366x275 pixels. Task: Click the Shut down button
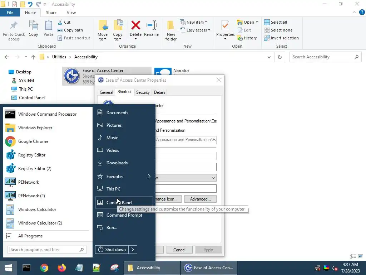click(x=112, y=250)
